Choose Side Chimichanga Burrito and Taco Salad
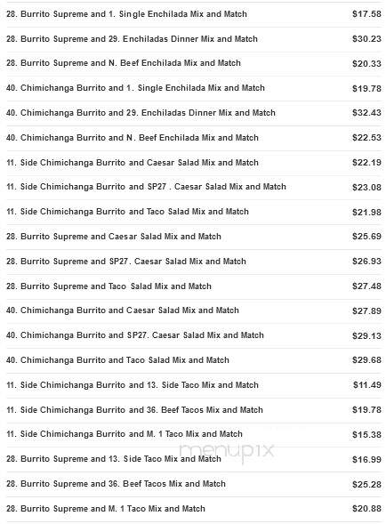Viewport: 386px width, 524px height. [194, 212]
